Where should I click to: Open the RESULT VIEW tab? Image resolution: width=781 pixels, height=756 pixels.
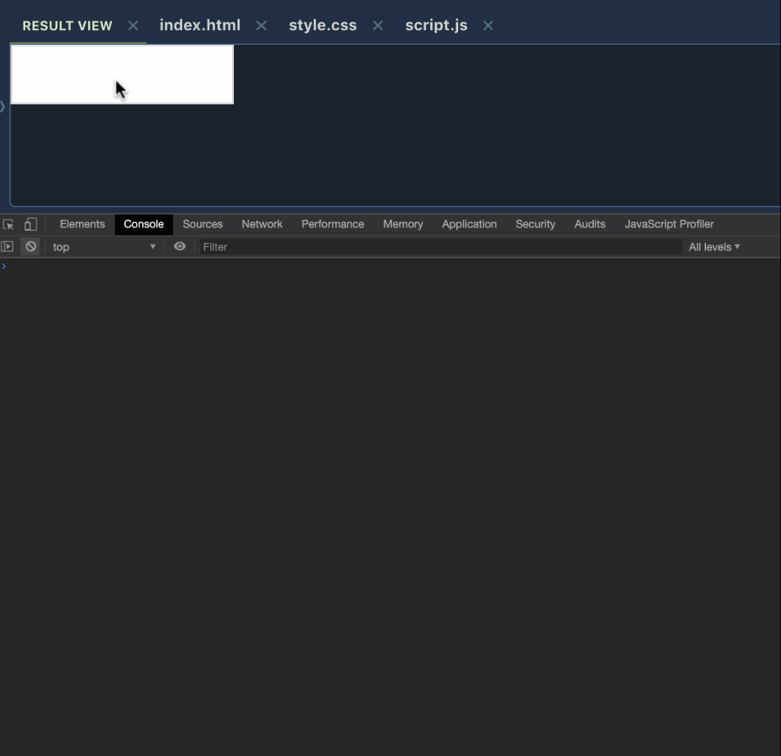click(x=67, y=26)
